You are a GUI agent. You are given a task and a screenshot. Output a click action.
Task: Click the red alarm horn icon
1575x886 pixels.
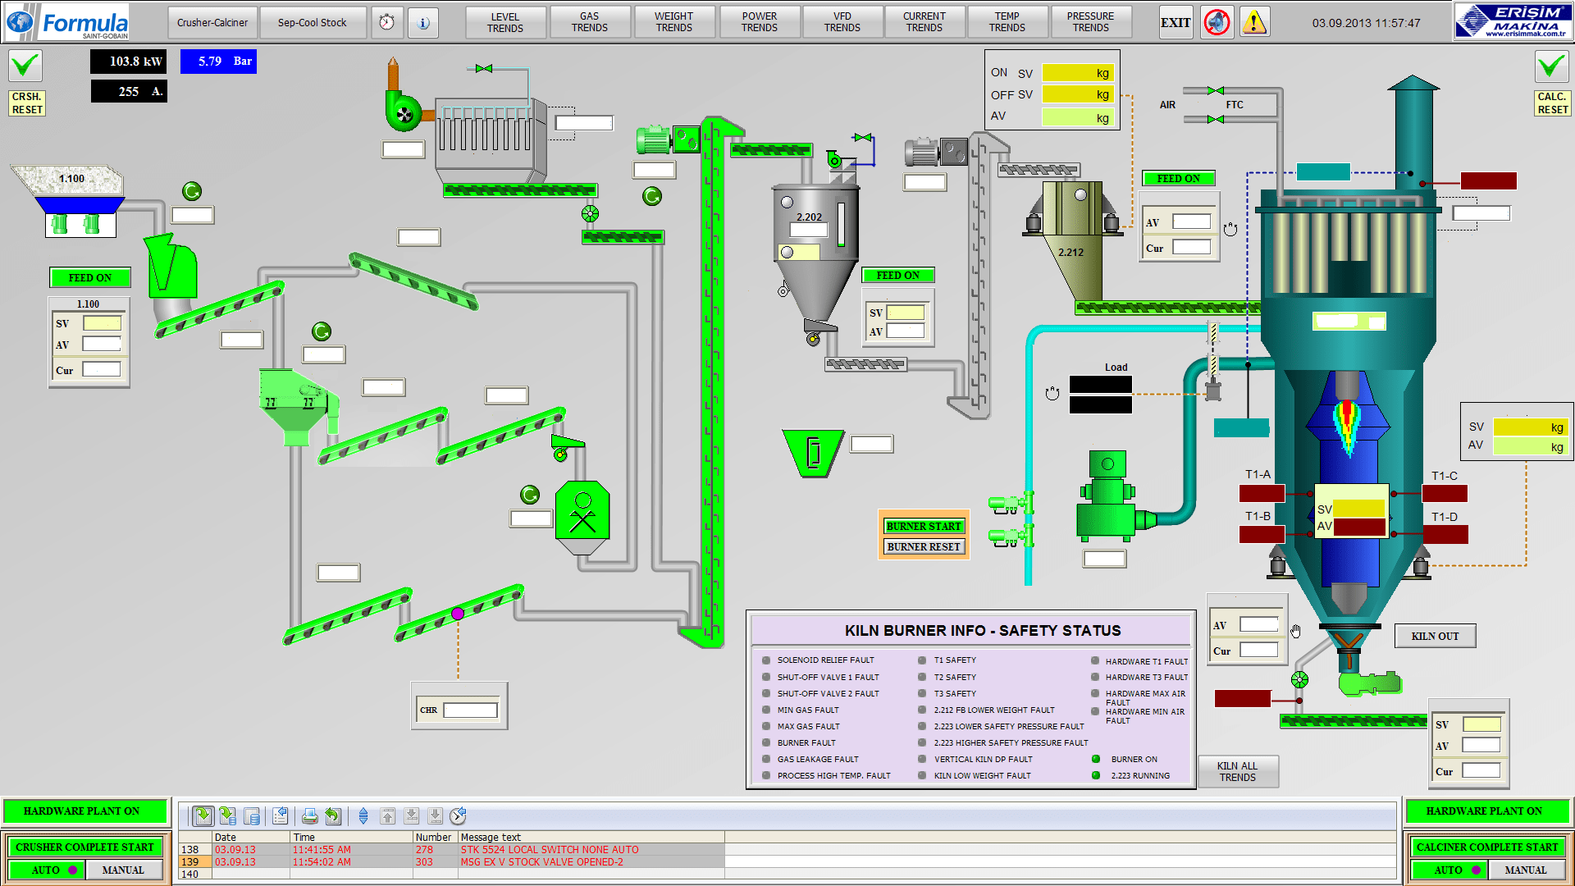tap(1217, 22)
